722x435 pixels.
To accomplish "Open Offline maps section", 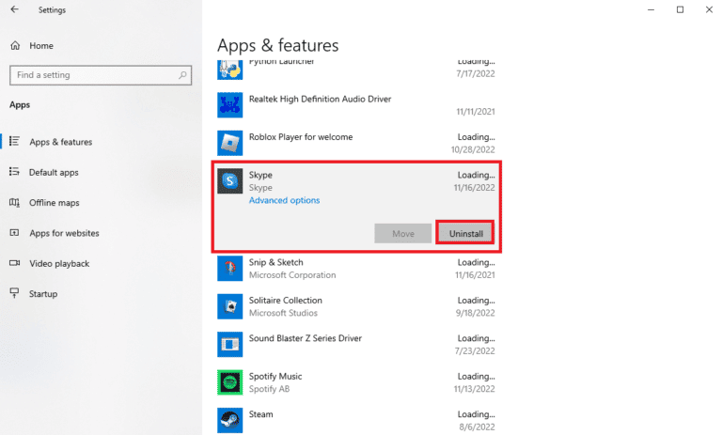I will 55,203.
